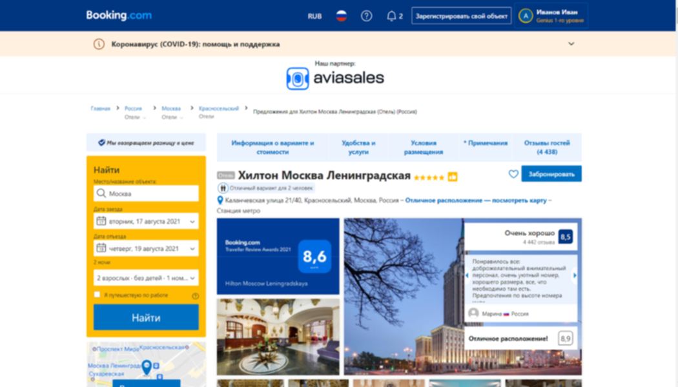
Task: Click reviewer Марина avatar icon
Action: (473, 313)
